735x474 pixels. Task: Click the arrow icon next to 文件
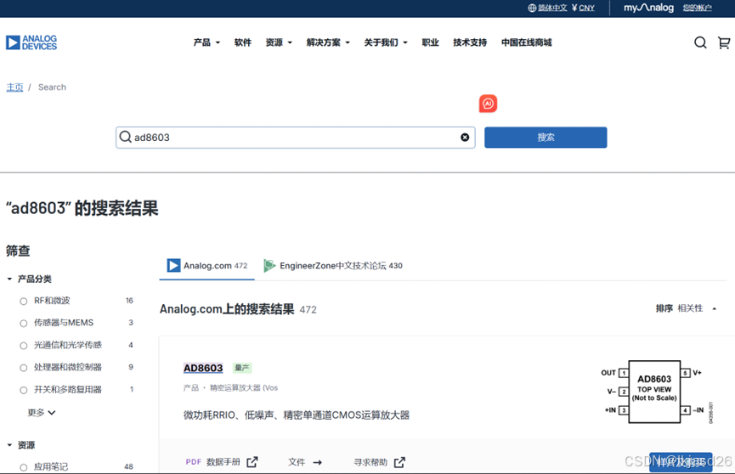[317, 462]
